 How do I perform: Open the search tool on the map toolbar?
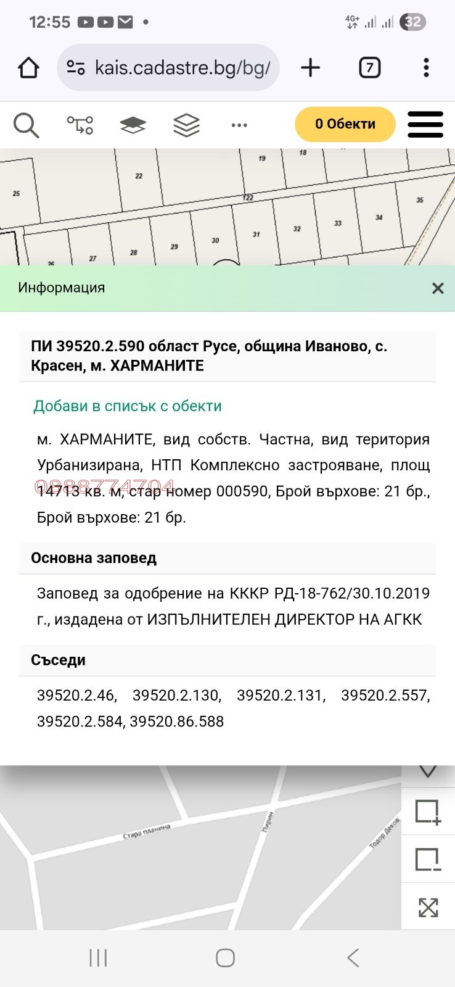27,125
